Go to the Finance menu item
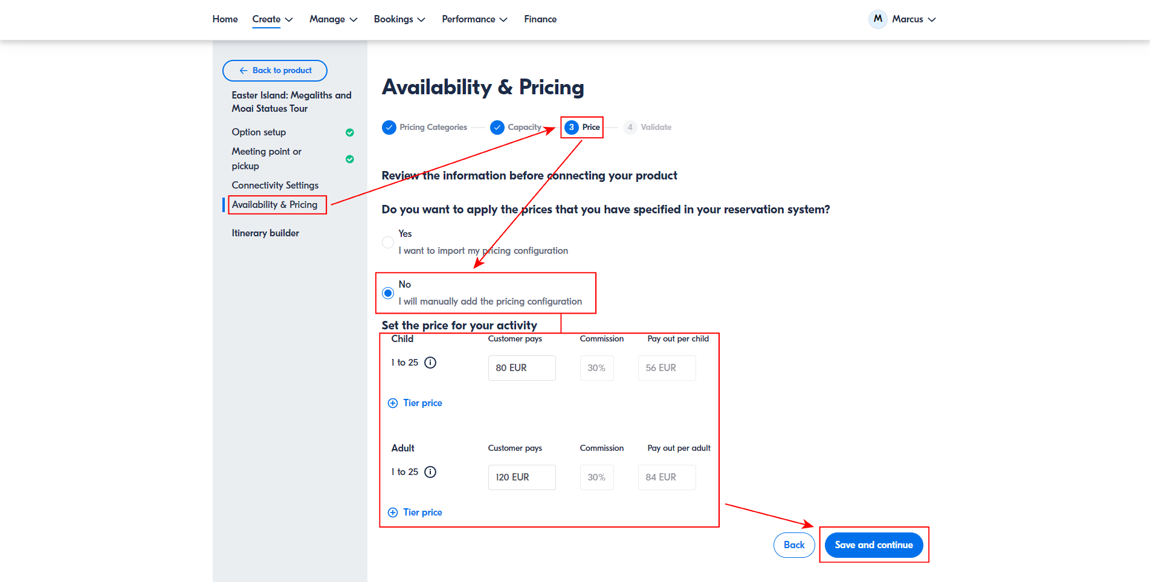 pyautogui.click(x=540, y=19)
